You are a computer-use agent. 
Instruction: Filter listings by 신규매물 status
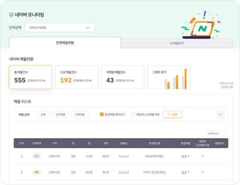click(60, 114)
